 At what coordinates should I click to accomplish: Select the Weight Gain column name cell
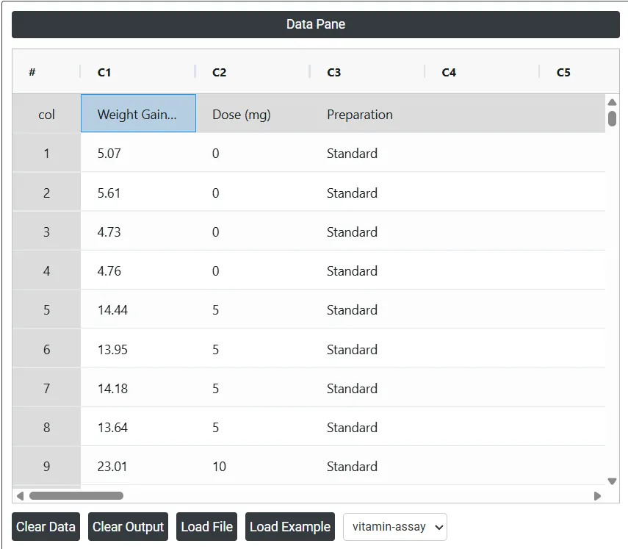(138, 113)
